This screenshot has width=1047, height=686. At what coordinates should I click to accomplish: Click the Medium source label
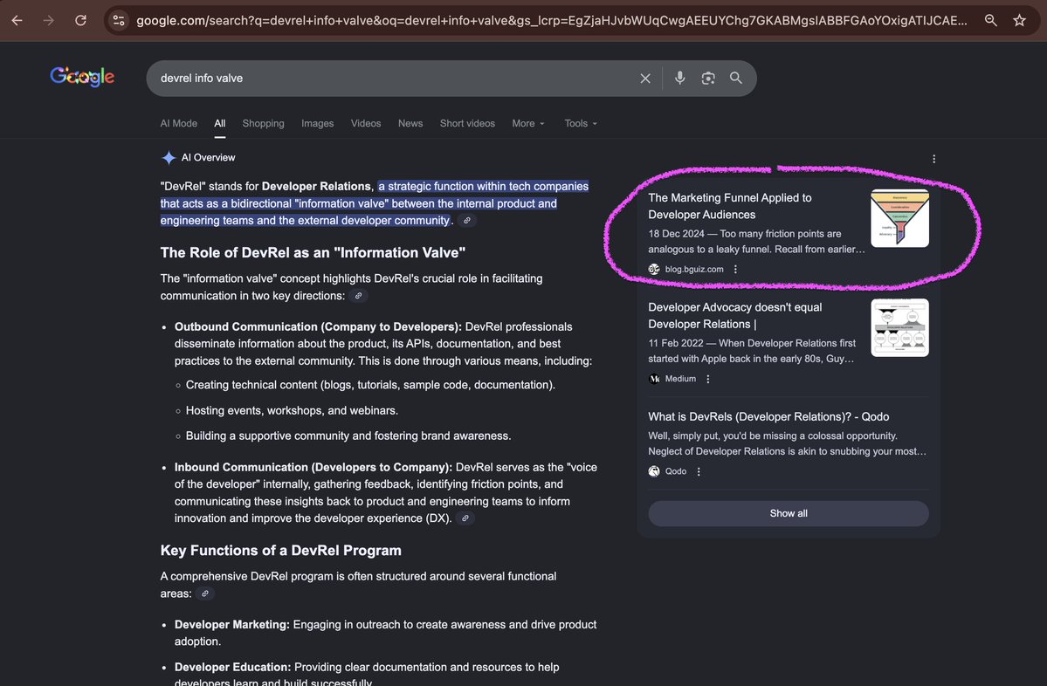click(x=680, y=379)
